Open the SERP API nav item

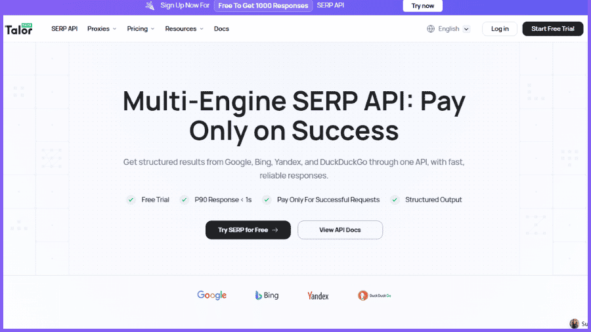pyautogui.click(x=64, y=29)
